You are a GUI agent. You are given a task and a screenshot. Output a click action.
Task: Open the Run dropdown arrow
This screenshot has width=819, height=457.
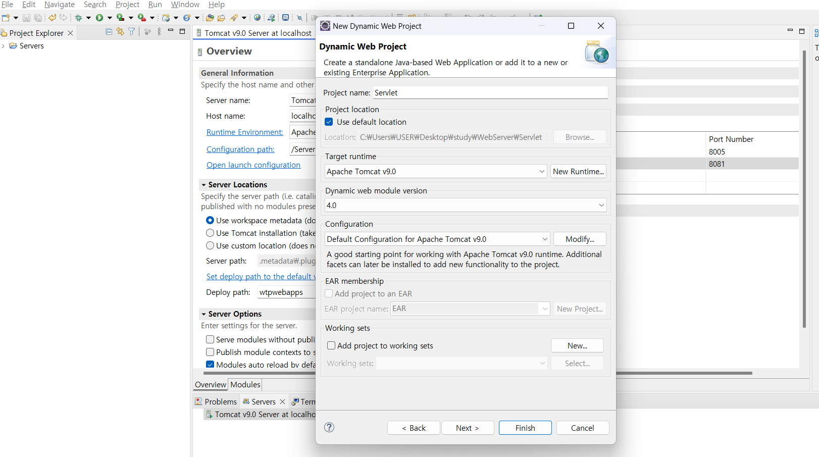pos(110,18)
